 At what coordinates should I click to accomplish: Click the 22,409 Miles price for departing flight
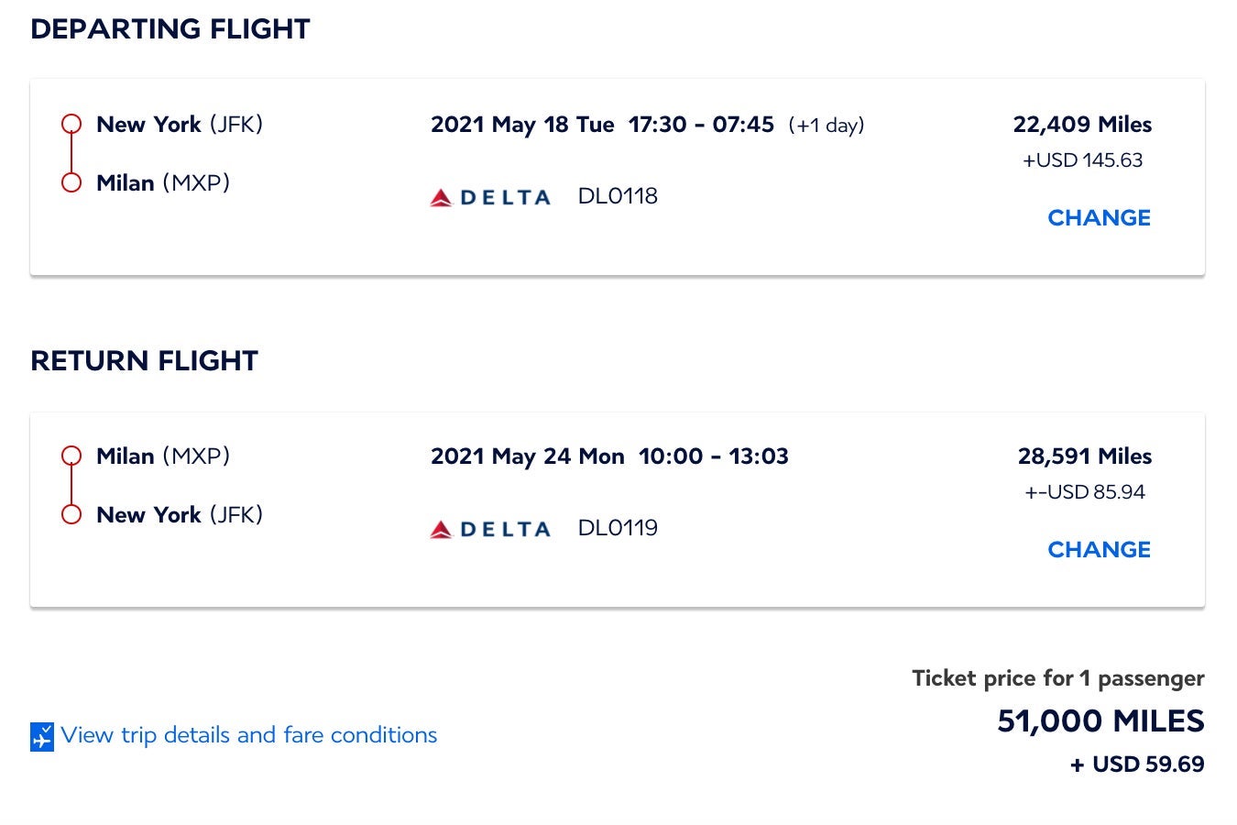click(1081, 124)
